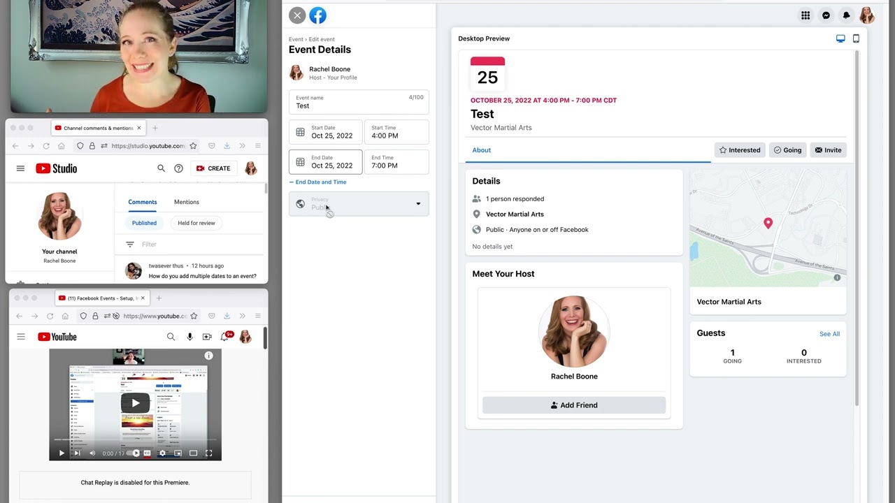Click Vector Martial Arts location in Details
This screenshot has width=895, height=503.
click(515, 214)
